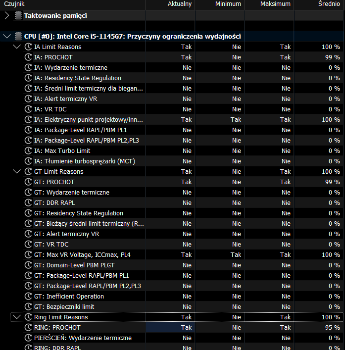The height and width of the screenshot is (350, 345).
Task: Click clock icon of GT: DDR RAPL
Action: [28, 202]
